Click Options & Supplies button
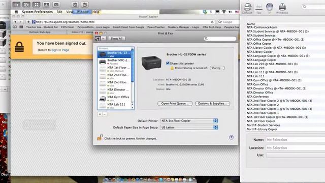The width and height of the screenshot is (325, 183). 212,104
